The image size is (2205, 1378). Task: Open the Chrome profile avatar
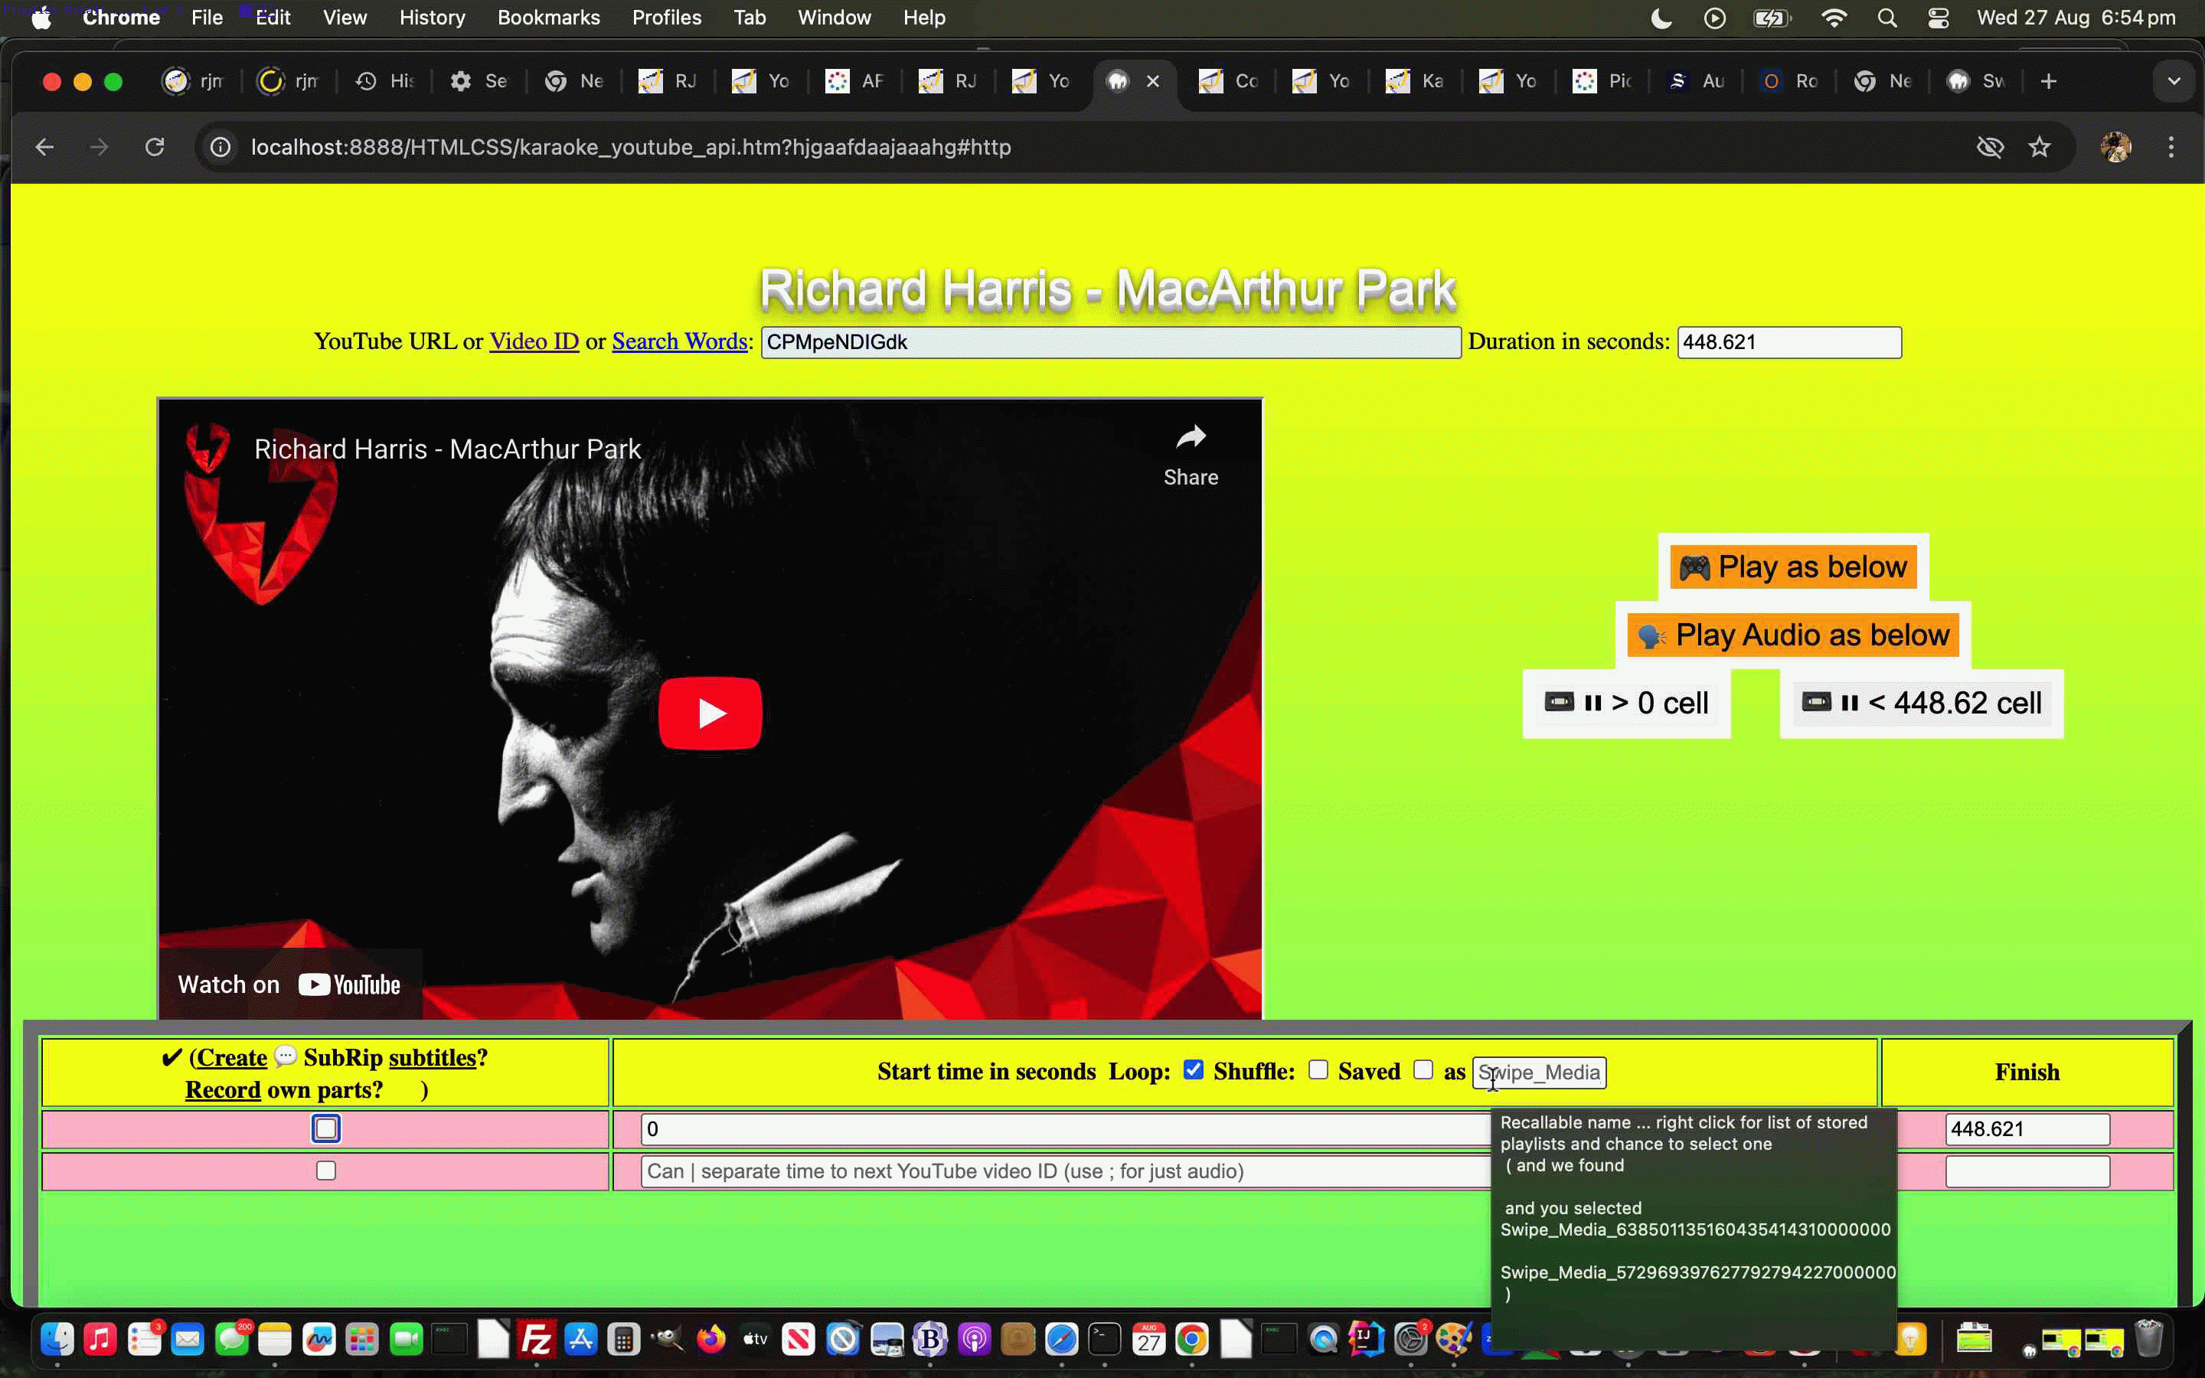2115,147
